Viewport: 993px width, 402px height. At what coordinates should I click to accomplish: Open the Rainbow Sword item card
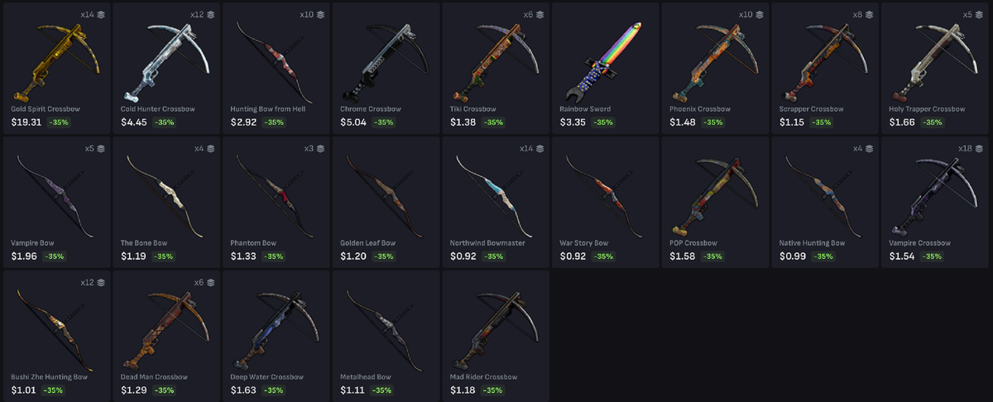tap(604, 67)
